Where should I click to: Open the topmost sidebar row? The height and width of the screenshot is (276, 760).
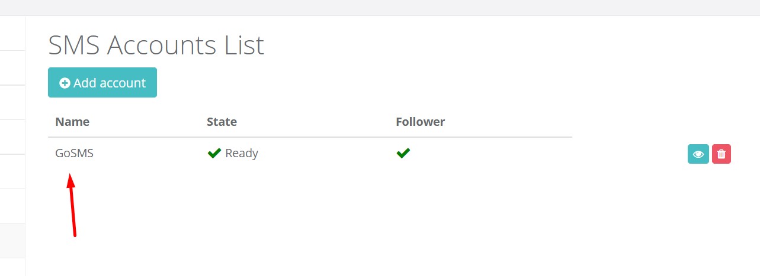pyautogui.click(x=12, y=33)
